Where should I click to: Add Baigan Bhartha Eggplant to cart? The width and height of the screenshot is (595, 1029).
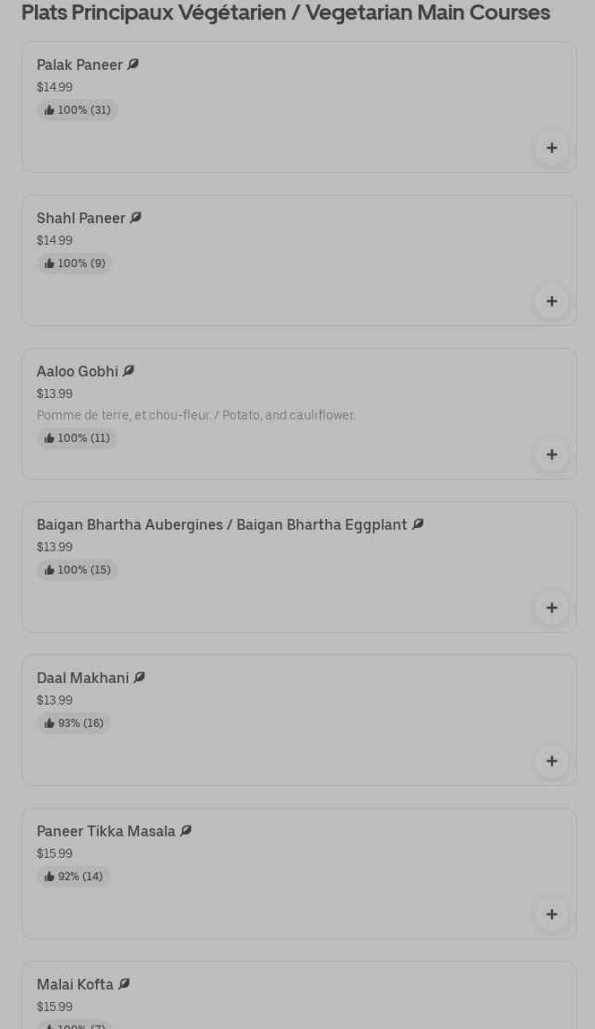(551, 608)
